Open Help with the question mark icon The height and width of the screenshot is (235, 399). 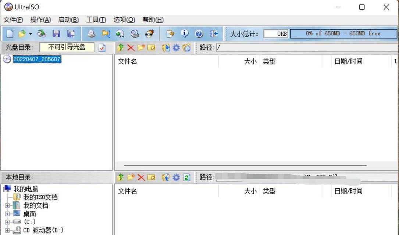point(199,33)
